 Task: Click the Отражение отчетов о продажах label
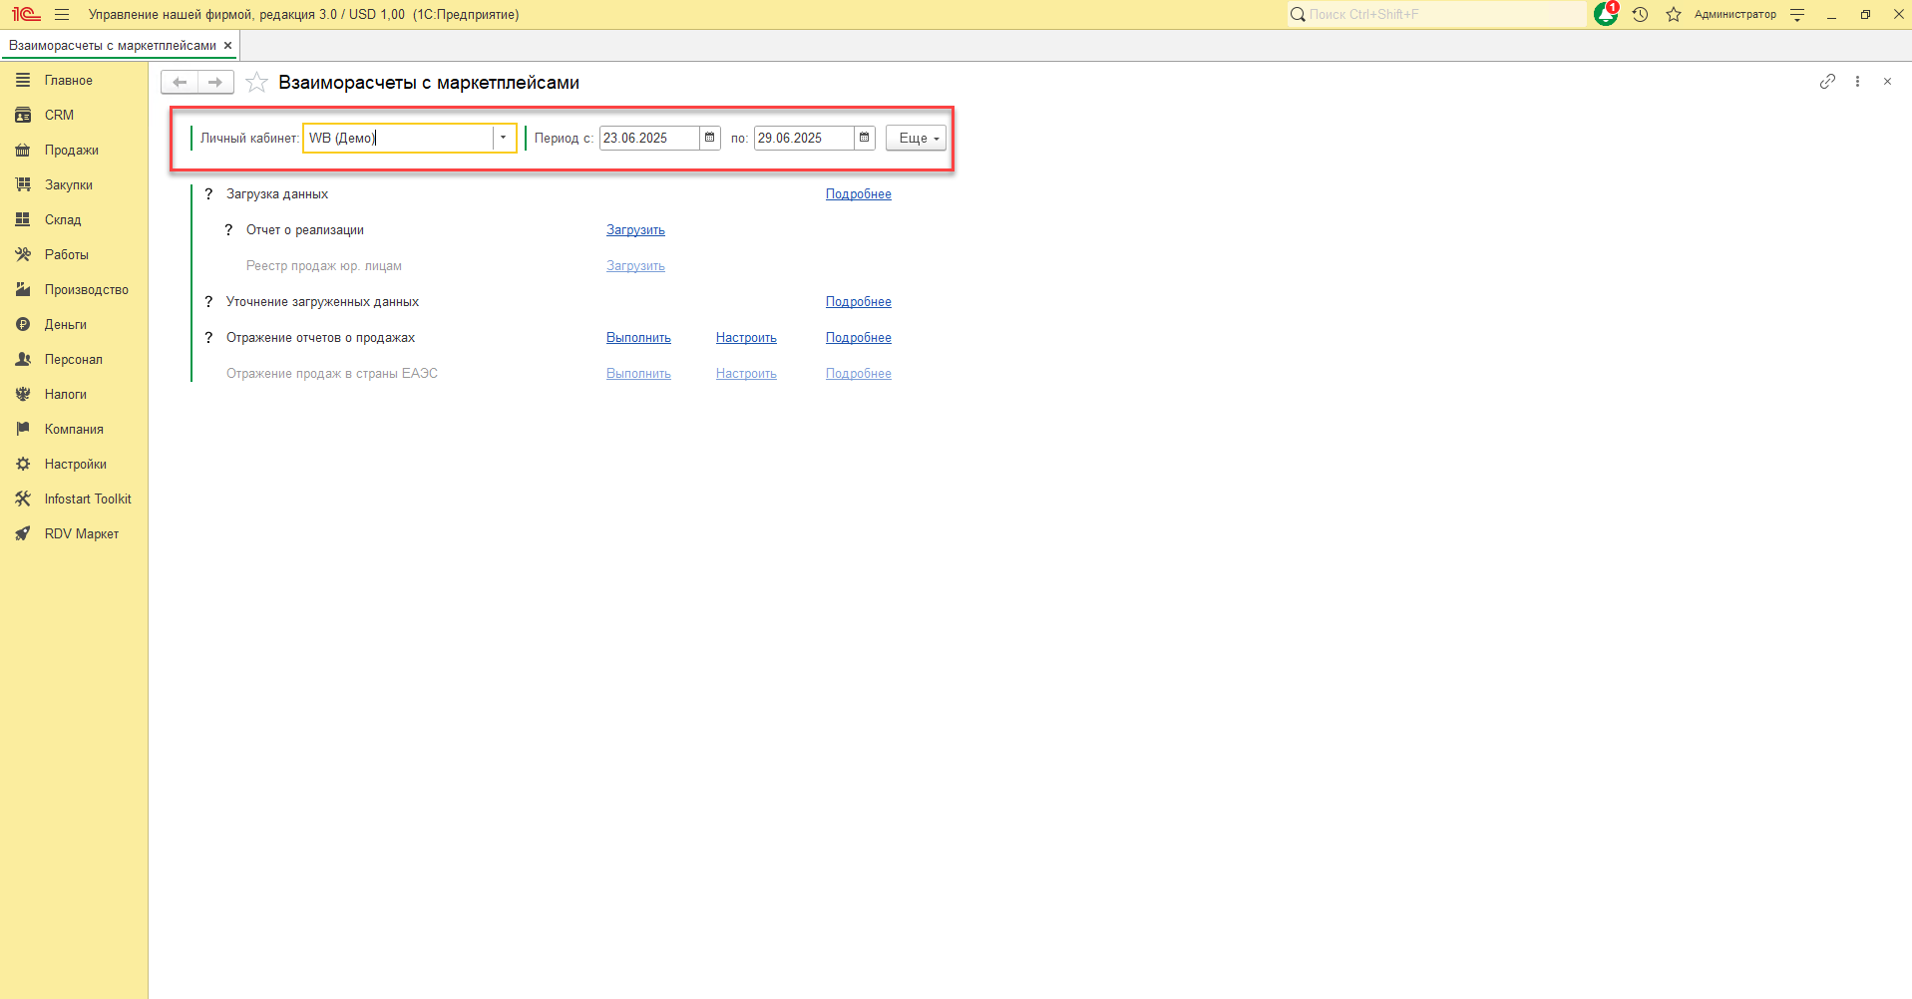[320, 338]
